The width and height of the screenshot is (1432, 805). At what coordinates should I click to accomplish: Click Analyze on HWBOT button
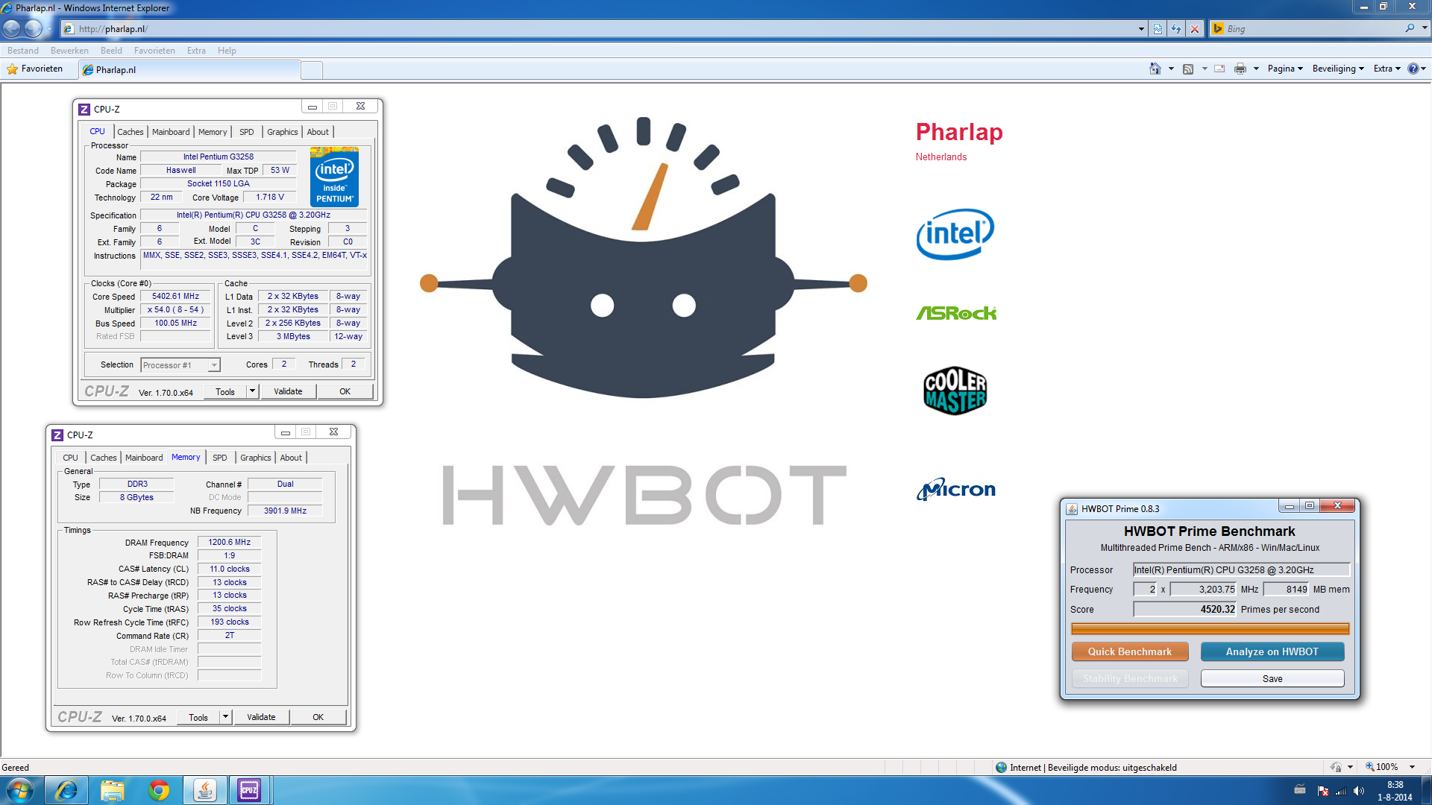1272,651
